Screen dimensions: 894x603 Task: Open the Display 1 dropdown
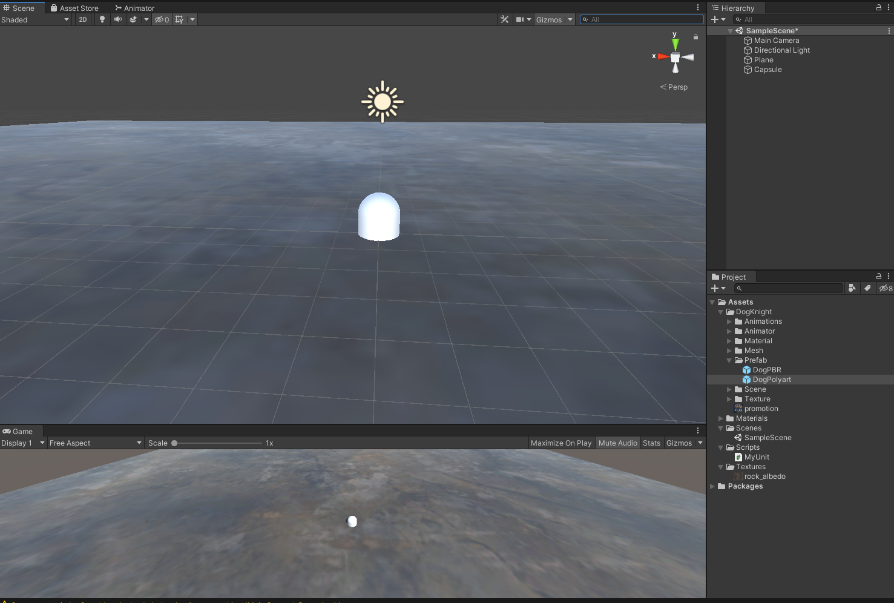click(23, 443)
